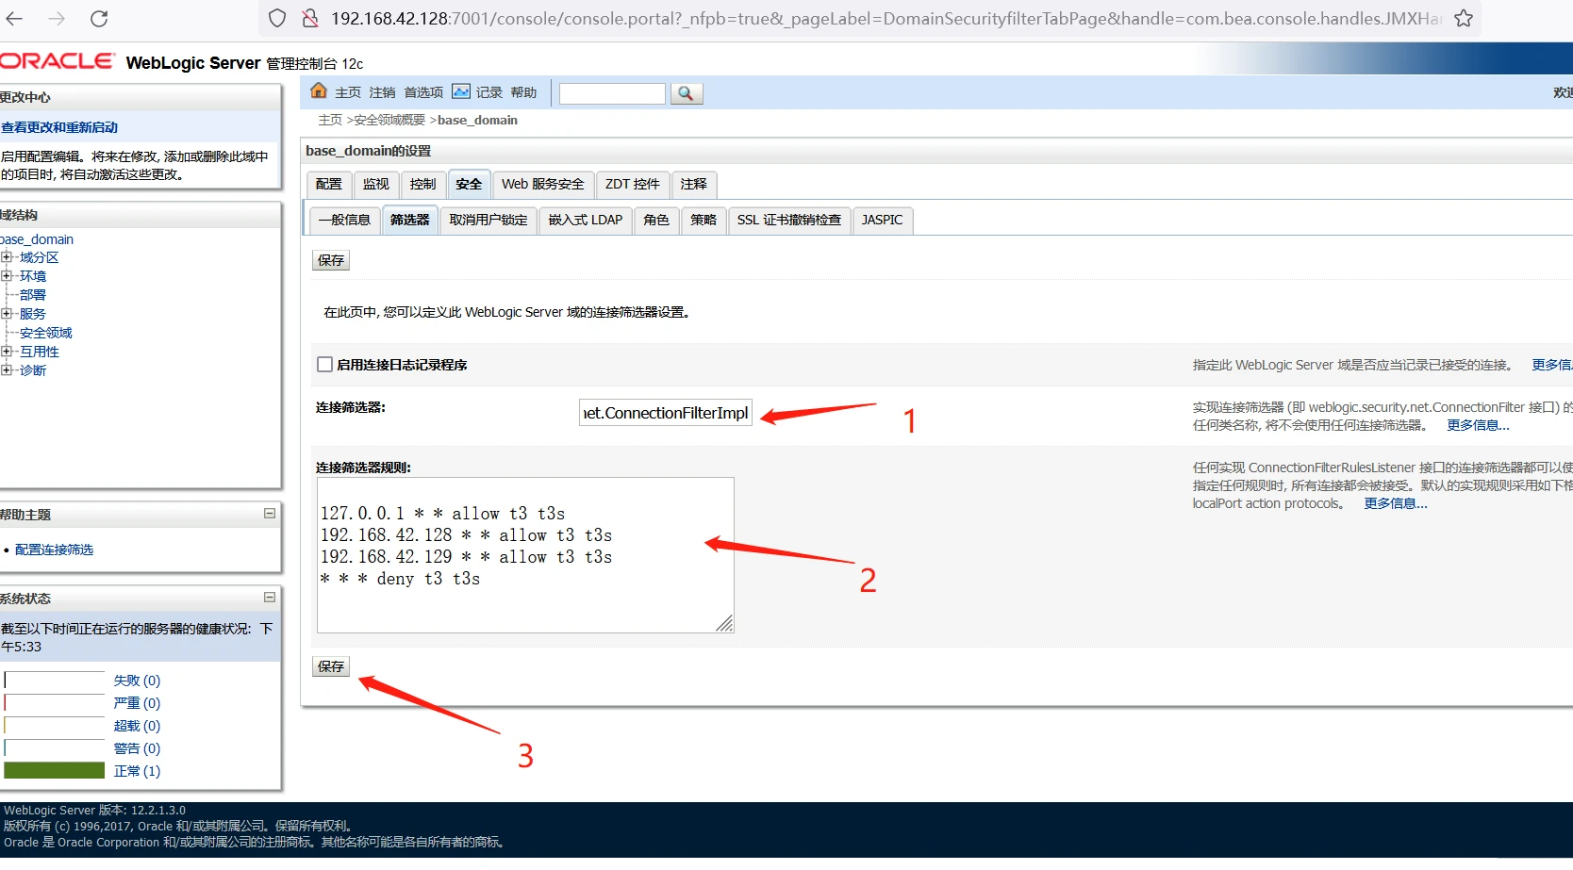Switch to 角色 subtab
The height and width of the screenshot is (870, 1573).
656,221
